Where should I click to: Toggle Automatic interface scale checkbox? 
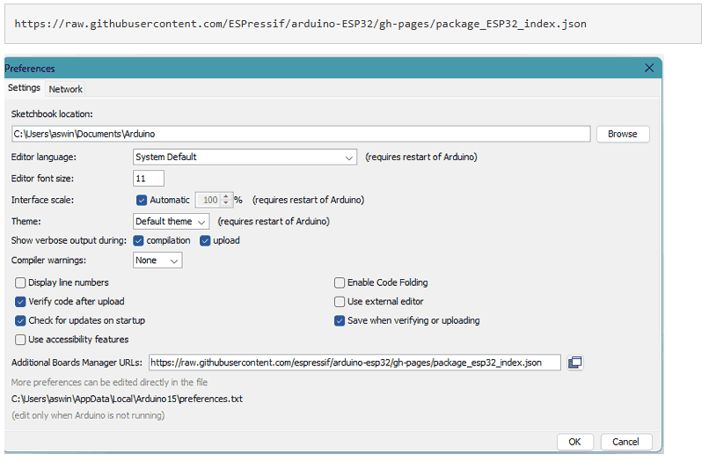[142, 200]
